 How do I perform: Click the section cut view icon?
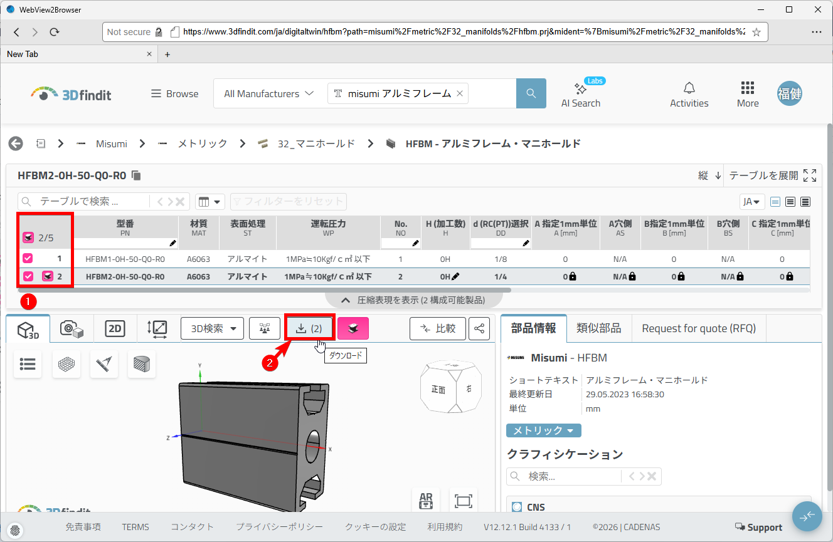click(142, 365)
